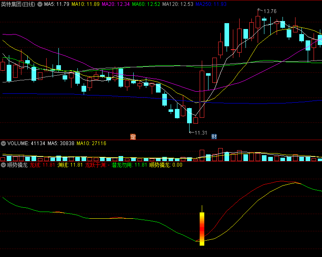The width and height of the screenshot is (322, 257).
Task: Click the candlestick at the 13.76 high
Action: coord(258,22)
